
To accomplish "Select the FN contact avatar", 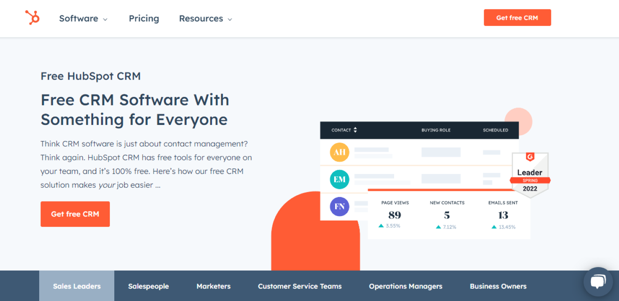I will click(340, 206).
